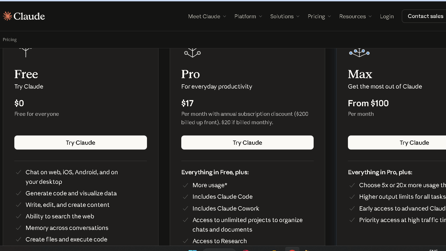This screenshot has height=251, width=446.
Task: Click 'Access to Research' feature
Action: pyautogui.click(x=219, y=241)
